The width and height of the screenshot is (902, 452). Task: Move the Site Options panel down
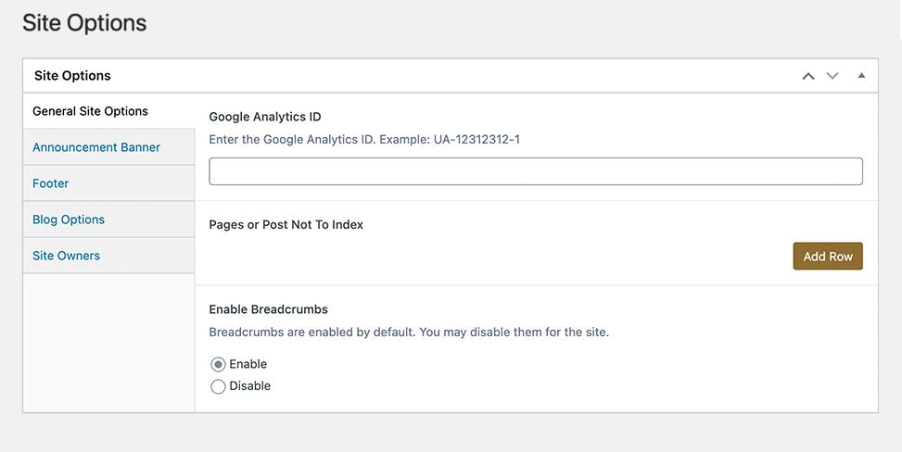pos(832,76)
